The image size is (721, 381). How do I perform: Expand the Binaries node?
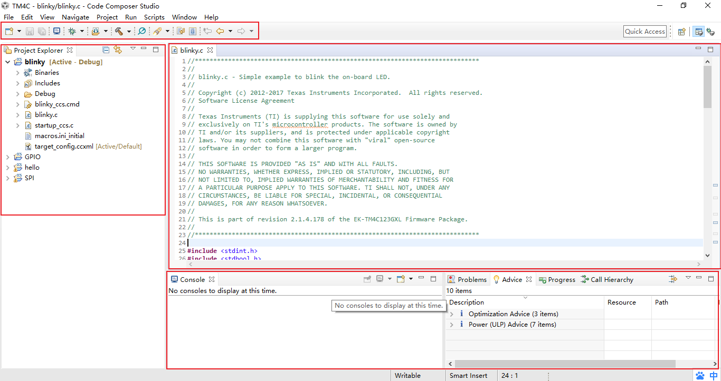click(x=17, y=73)
